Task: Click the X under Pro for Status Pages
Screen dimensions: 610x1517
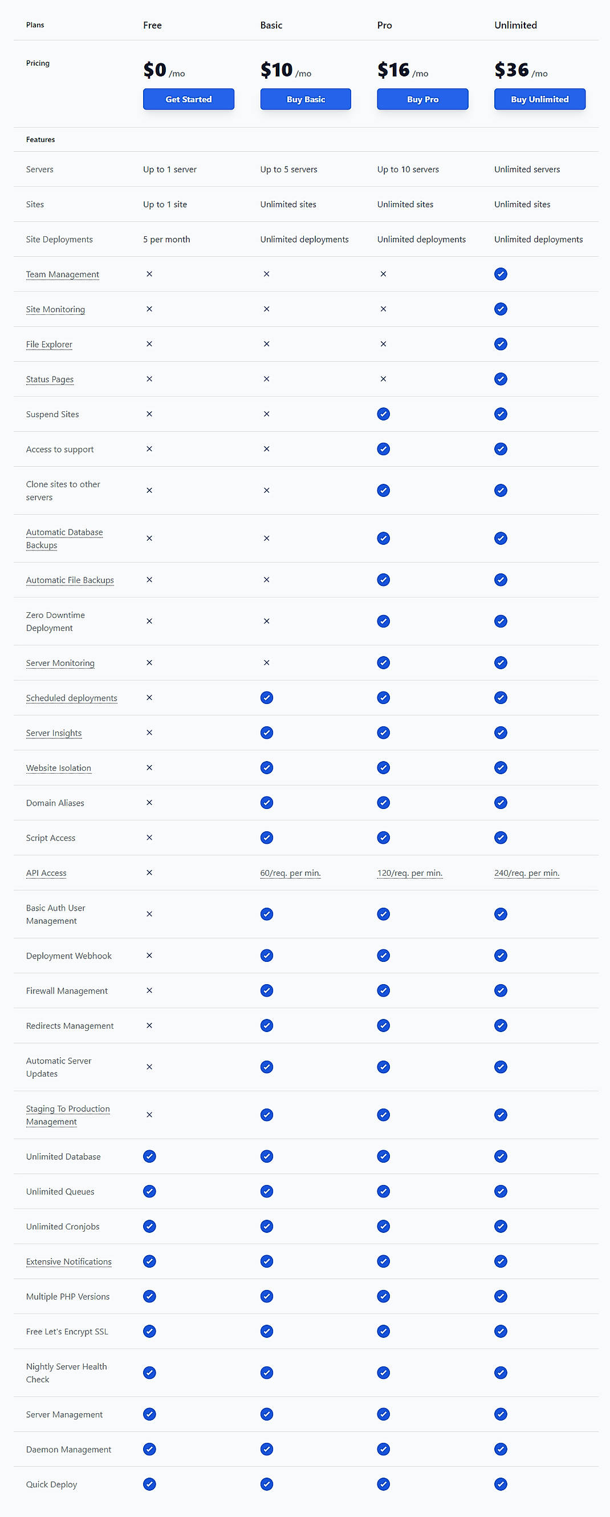Action: (x=383, y=379)
